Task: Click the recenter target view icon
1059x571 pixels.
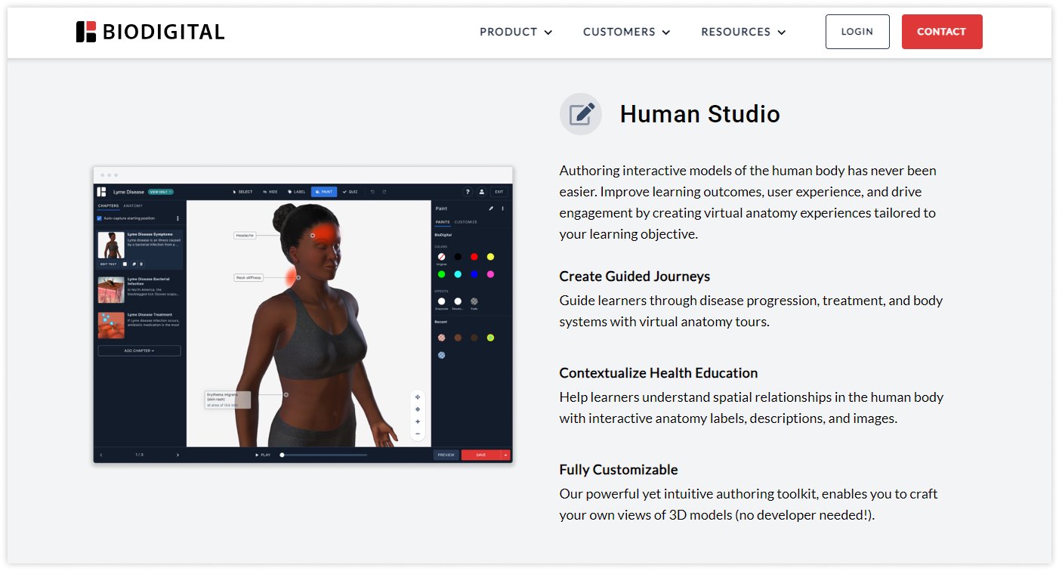Action: coord(418,409)
